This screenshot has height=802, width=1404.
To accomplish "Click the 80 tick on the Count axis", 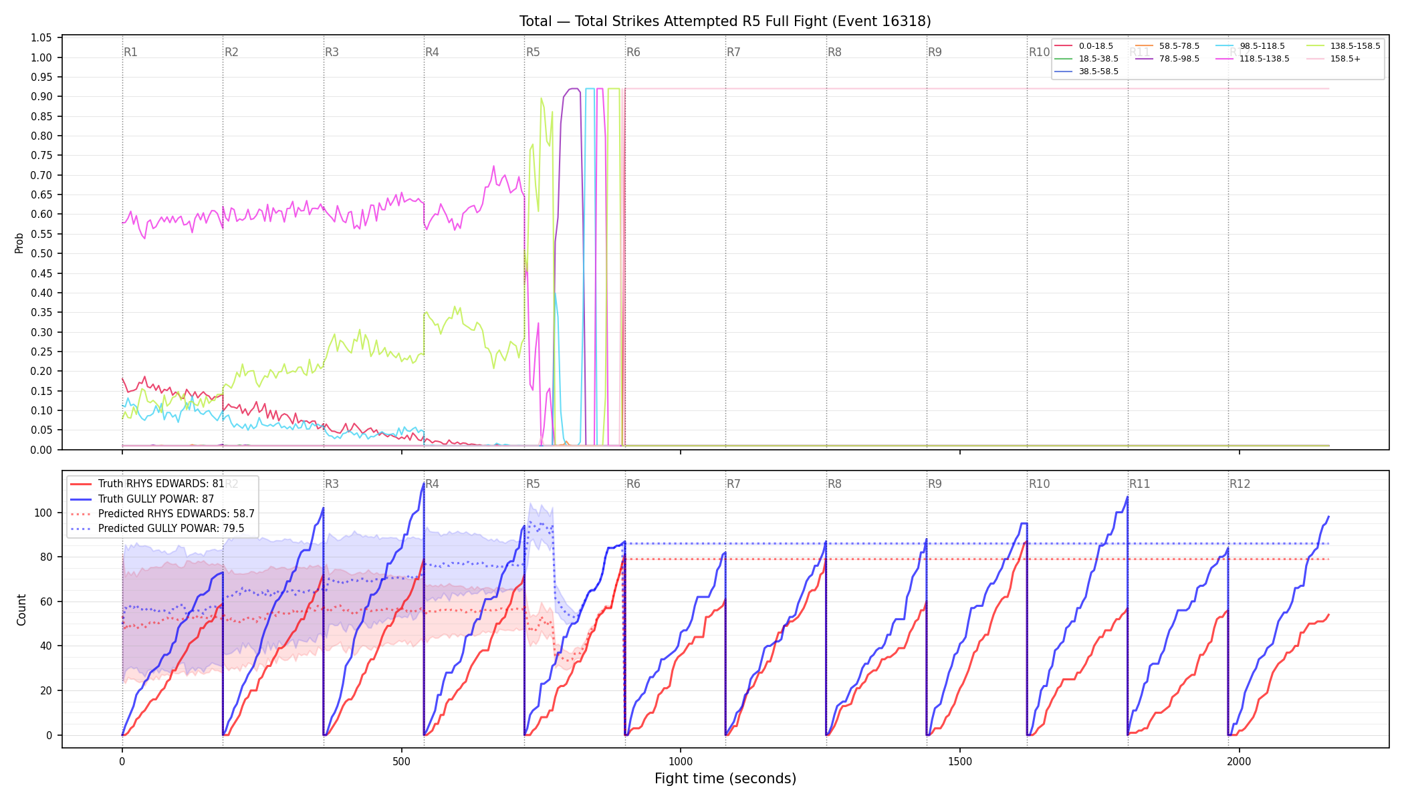I will [x=47, y=557].
